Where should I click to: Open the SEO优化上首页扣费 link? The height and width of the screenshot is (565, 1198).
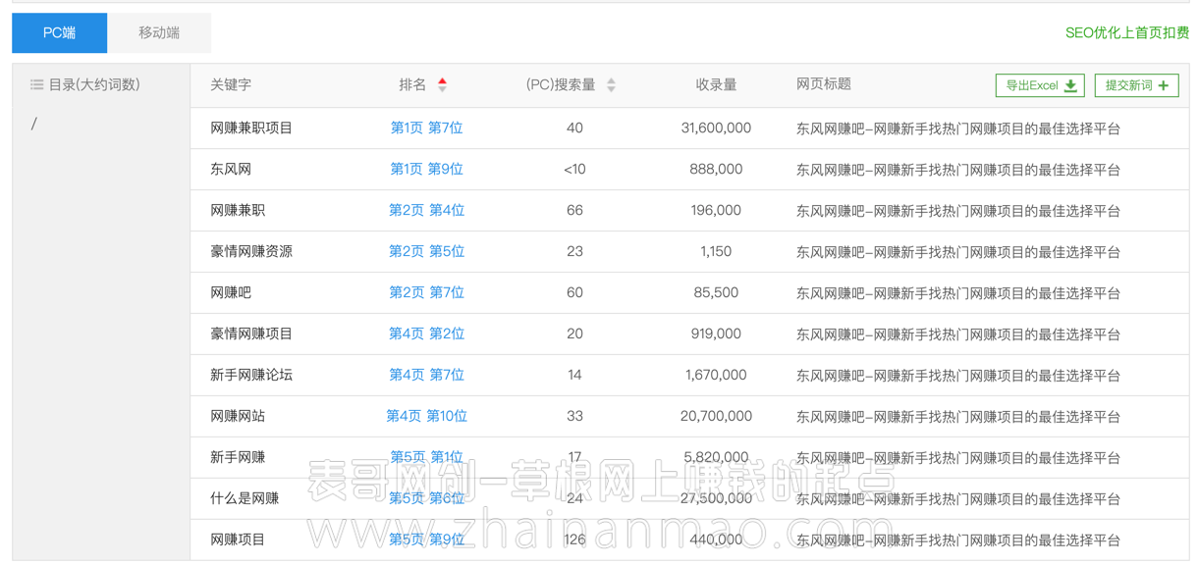tap(1126, 30)
